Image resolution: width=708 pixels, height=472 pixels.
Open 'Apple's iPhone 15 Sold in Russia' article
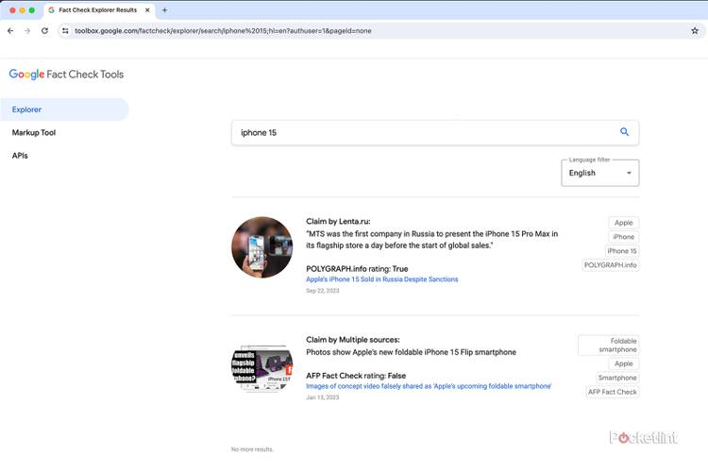tap(381, 279)
